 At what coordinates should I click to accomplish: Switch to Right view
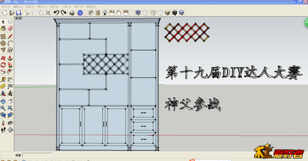(112, 13)
